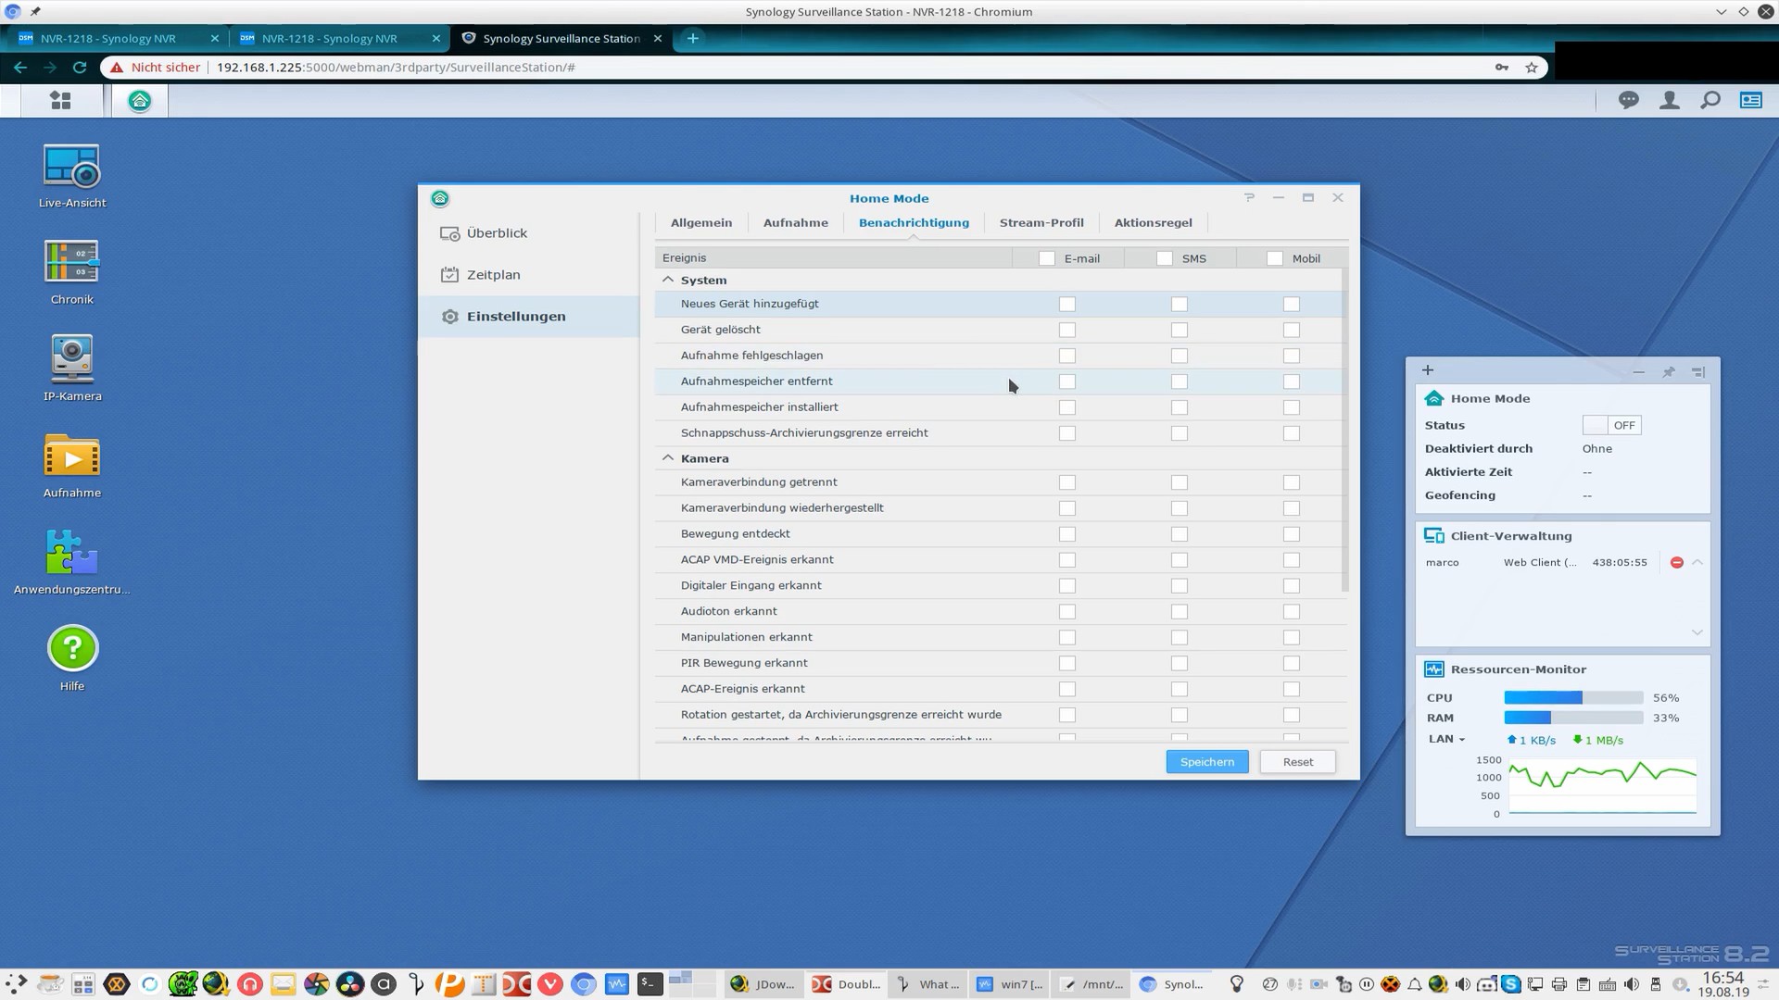Collapse the Kamera event group

click(x=668, y=458)
